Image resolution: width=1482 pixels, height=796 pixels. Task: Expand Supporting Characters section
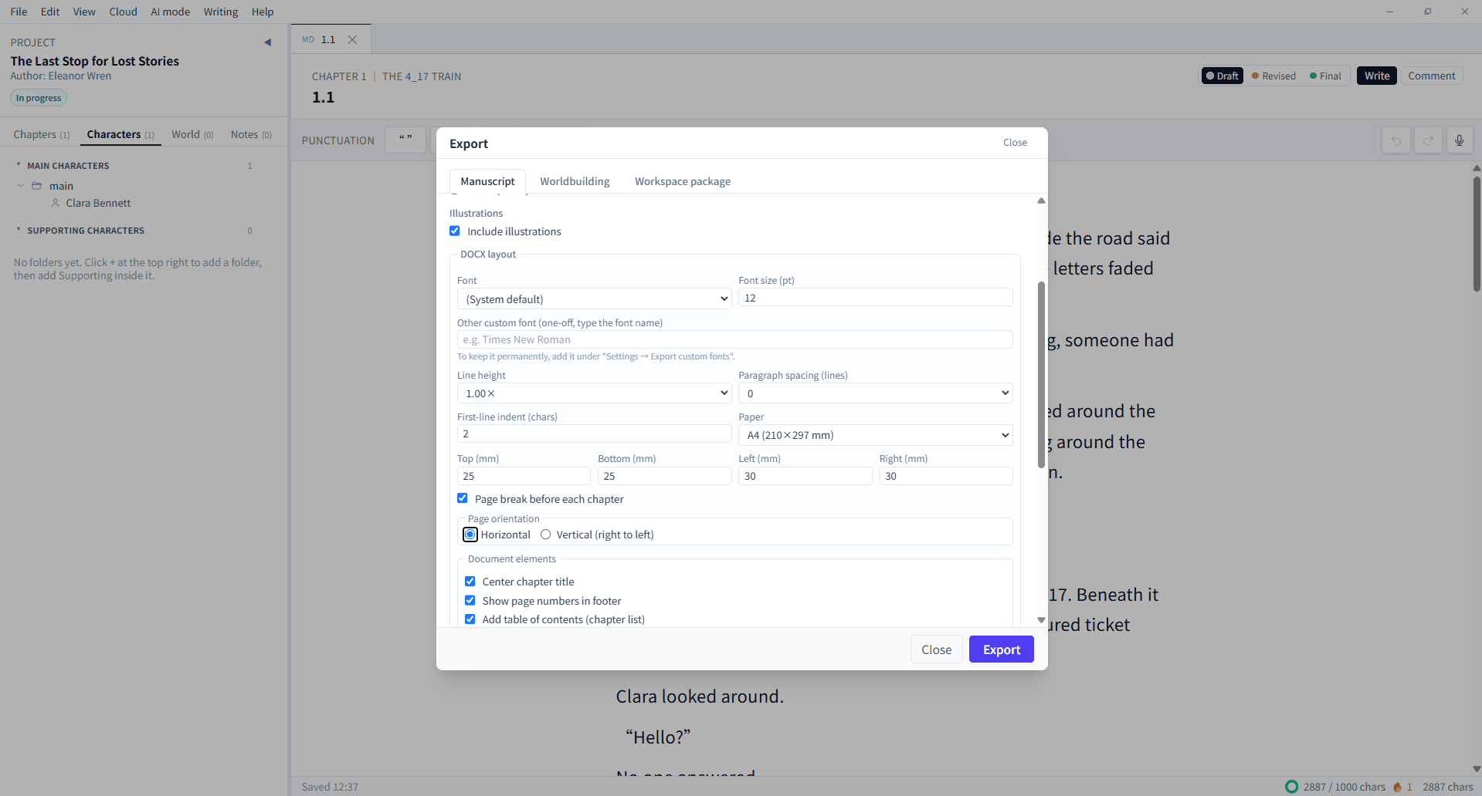pos(19,230)
